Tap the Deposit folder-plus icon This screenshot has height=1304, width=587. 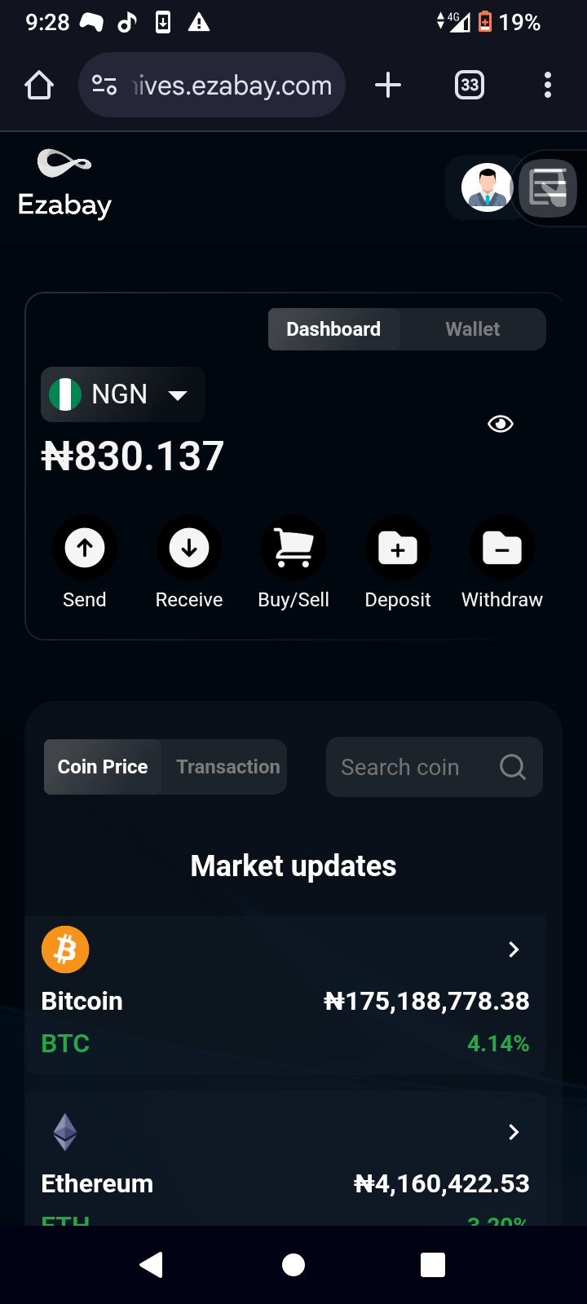tap(398, 548)
